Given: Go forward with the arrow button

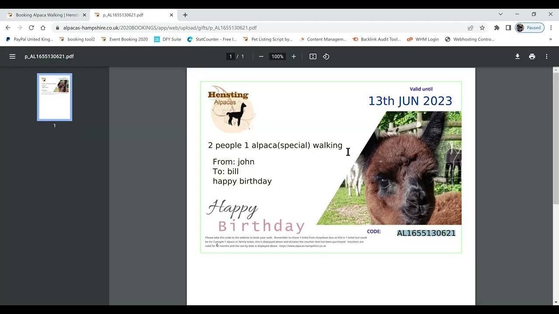Looking at the screenshot, I should tap(20, 27).
